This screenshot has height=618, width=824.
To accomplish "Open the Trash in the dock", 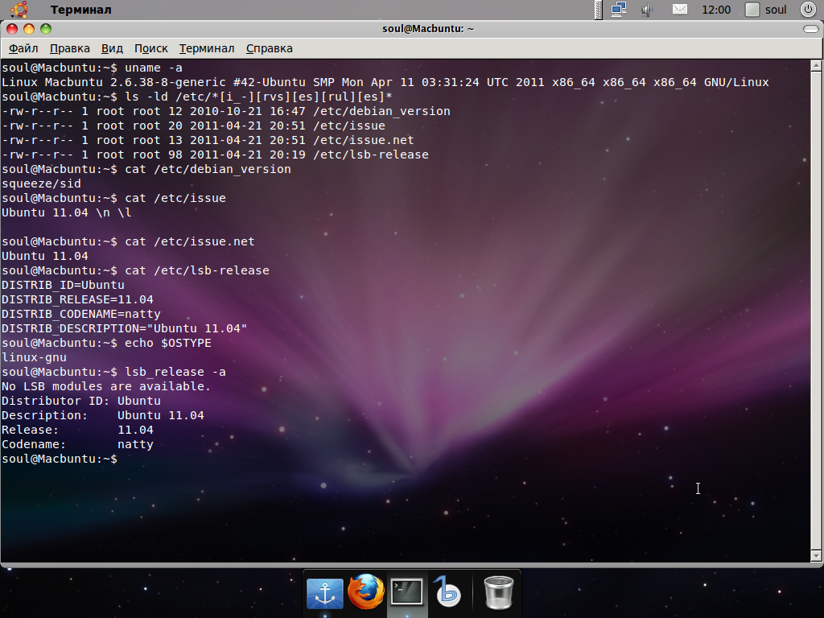I will 498,592.
